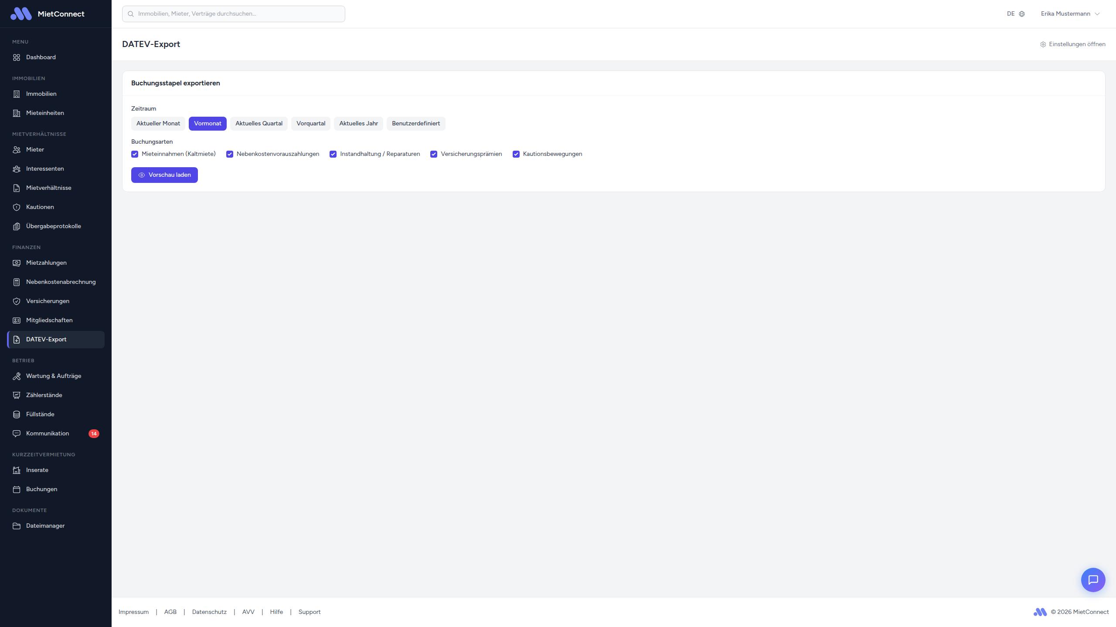
Task: Uncheck Mieteinnahmen (Kaltmiete)
Action: pos(135,154)
